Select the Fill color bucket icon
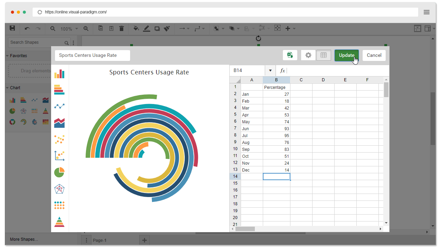Screen dimensions: 442x248 pos(136,29)
